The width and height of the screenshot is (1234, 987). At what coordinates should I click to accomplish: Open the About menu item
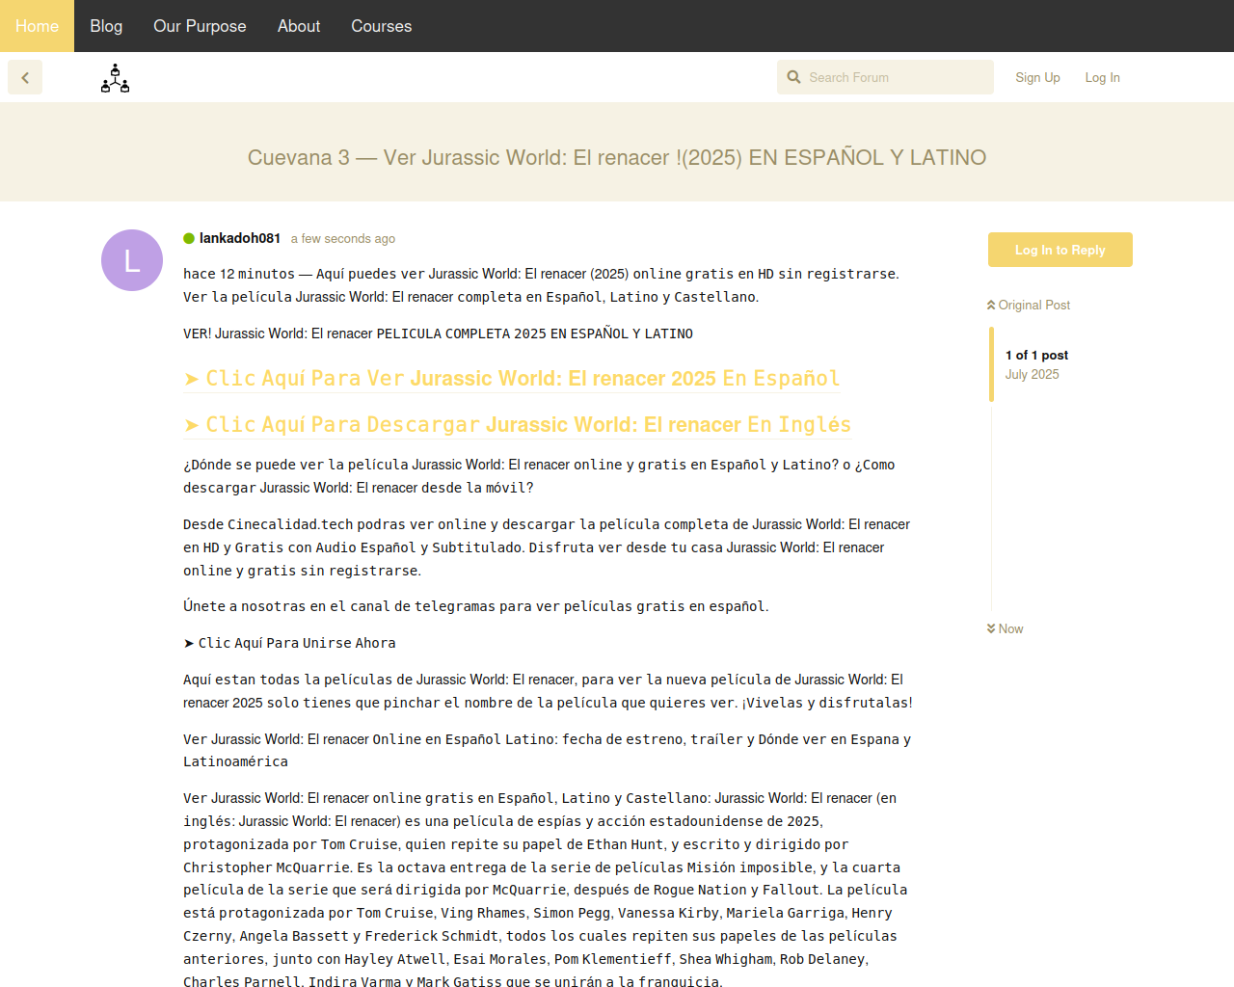tap(299, 26)
